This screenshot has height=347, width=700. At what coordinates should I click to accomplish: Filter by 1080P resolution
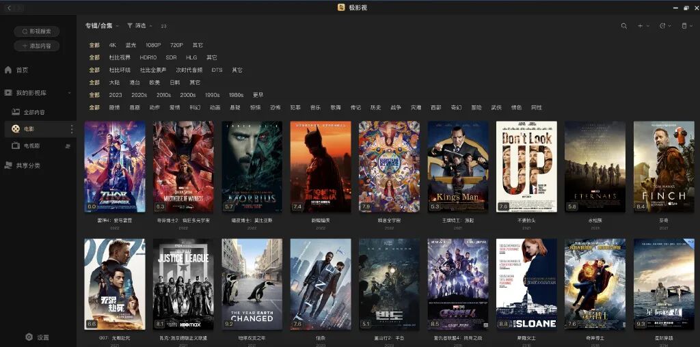click(x=153, y=45)
